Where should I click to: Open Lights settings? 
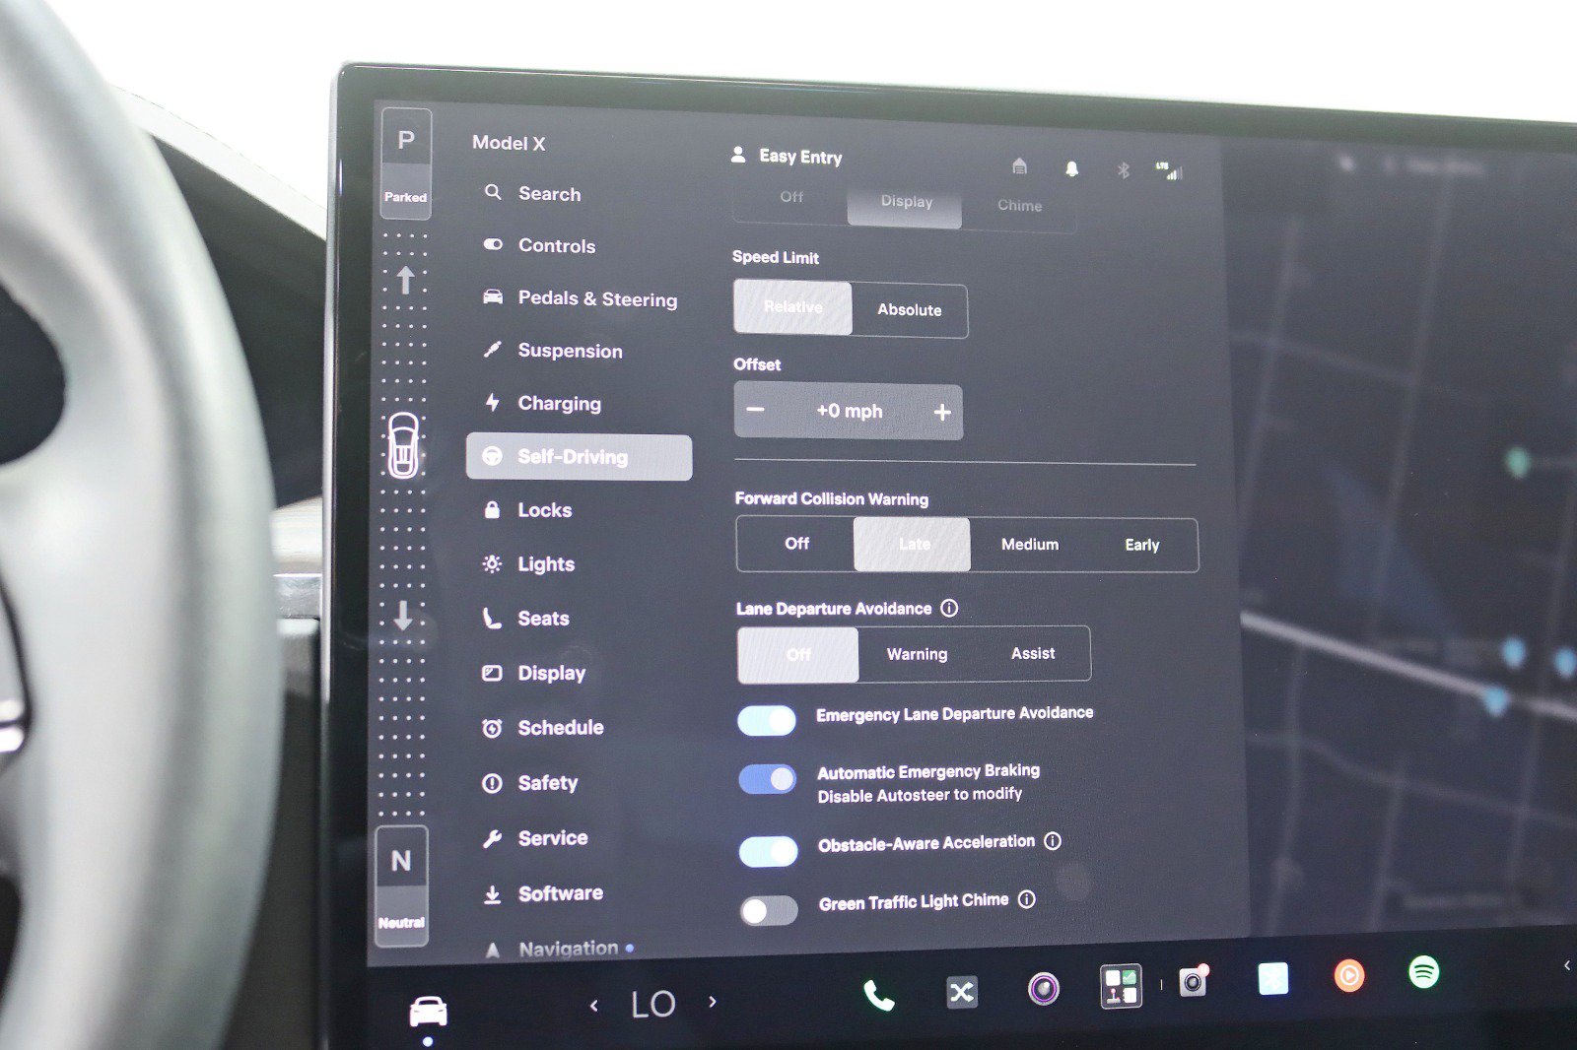(x=528, y=564)
